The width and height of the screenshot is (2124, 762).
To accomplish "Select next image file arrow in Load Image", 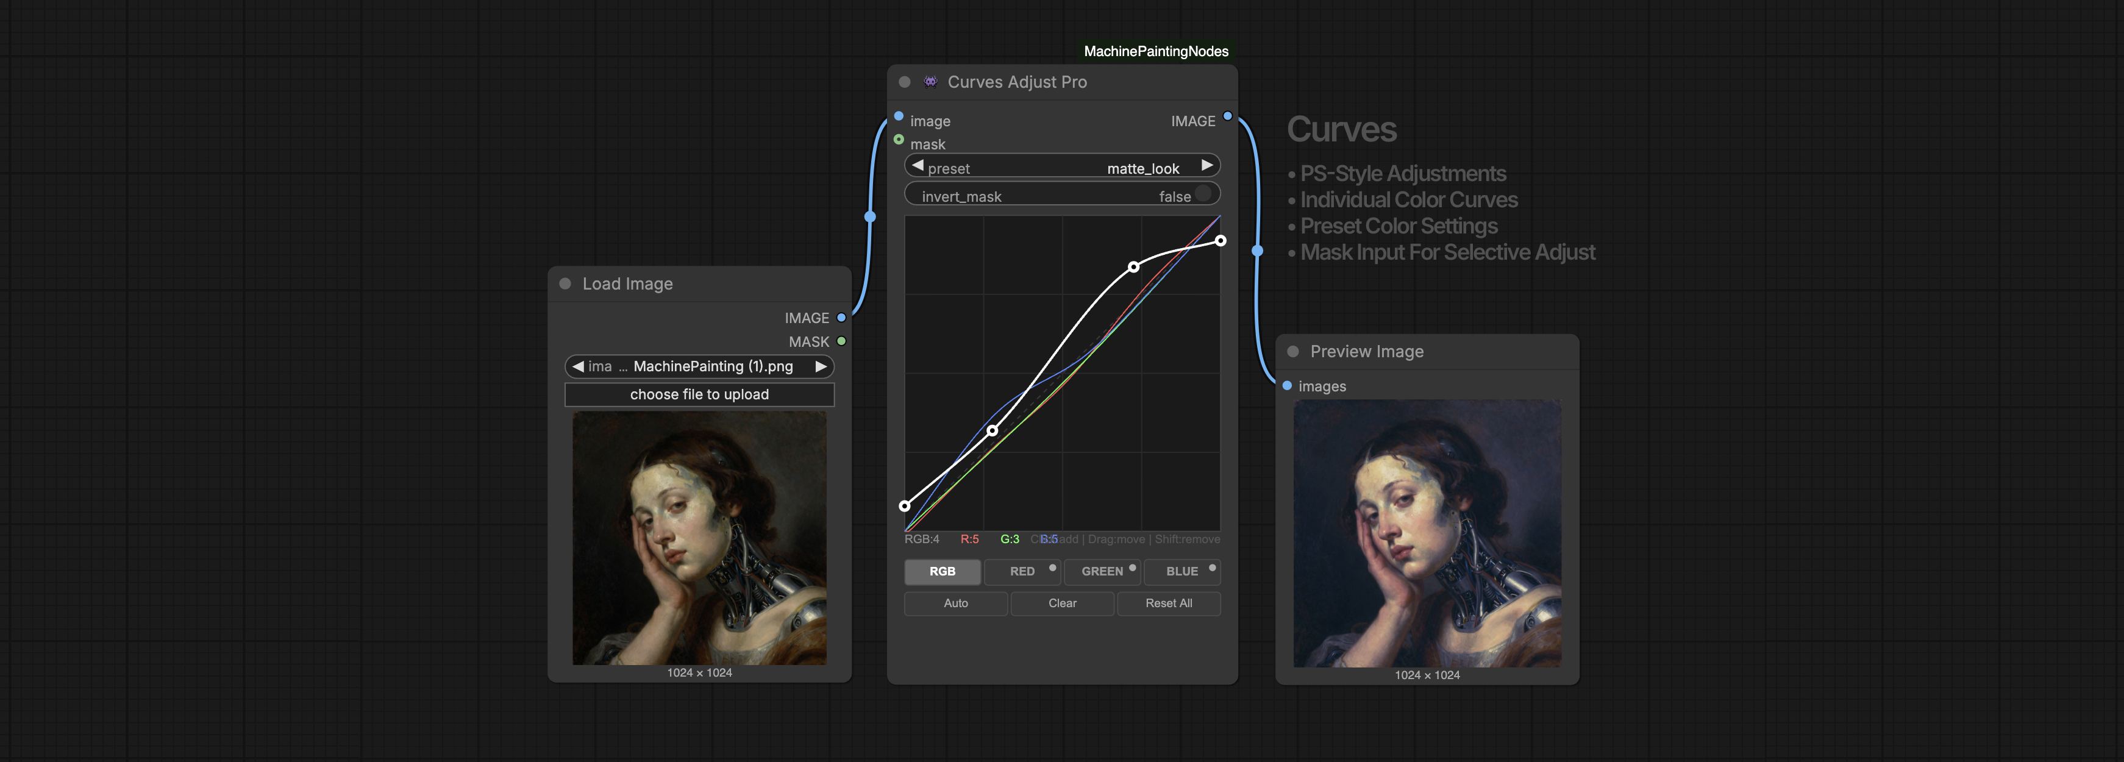I will (x=821, y=366).
